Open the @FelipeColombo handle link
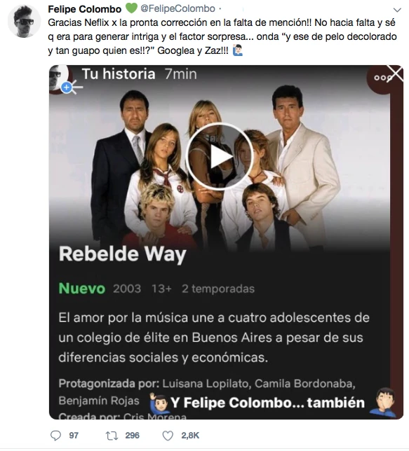The width and height of the screenshot is (409, 451). click(177, 8)
